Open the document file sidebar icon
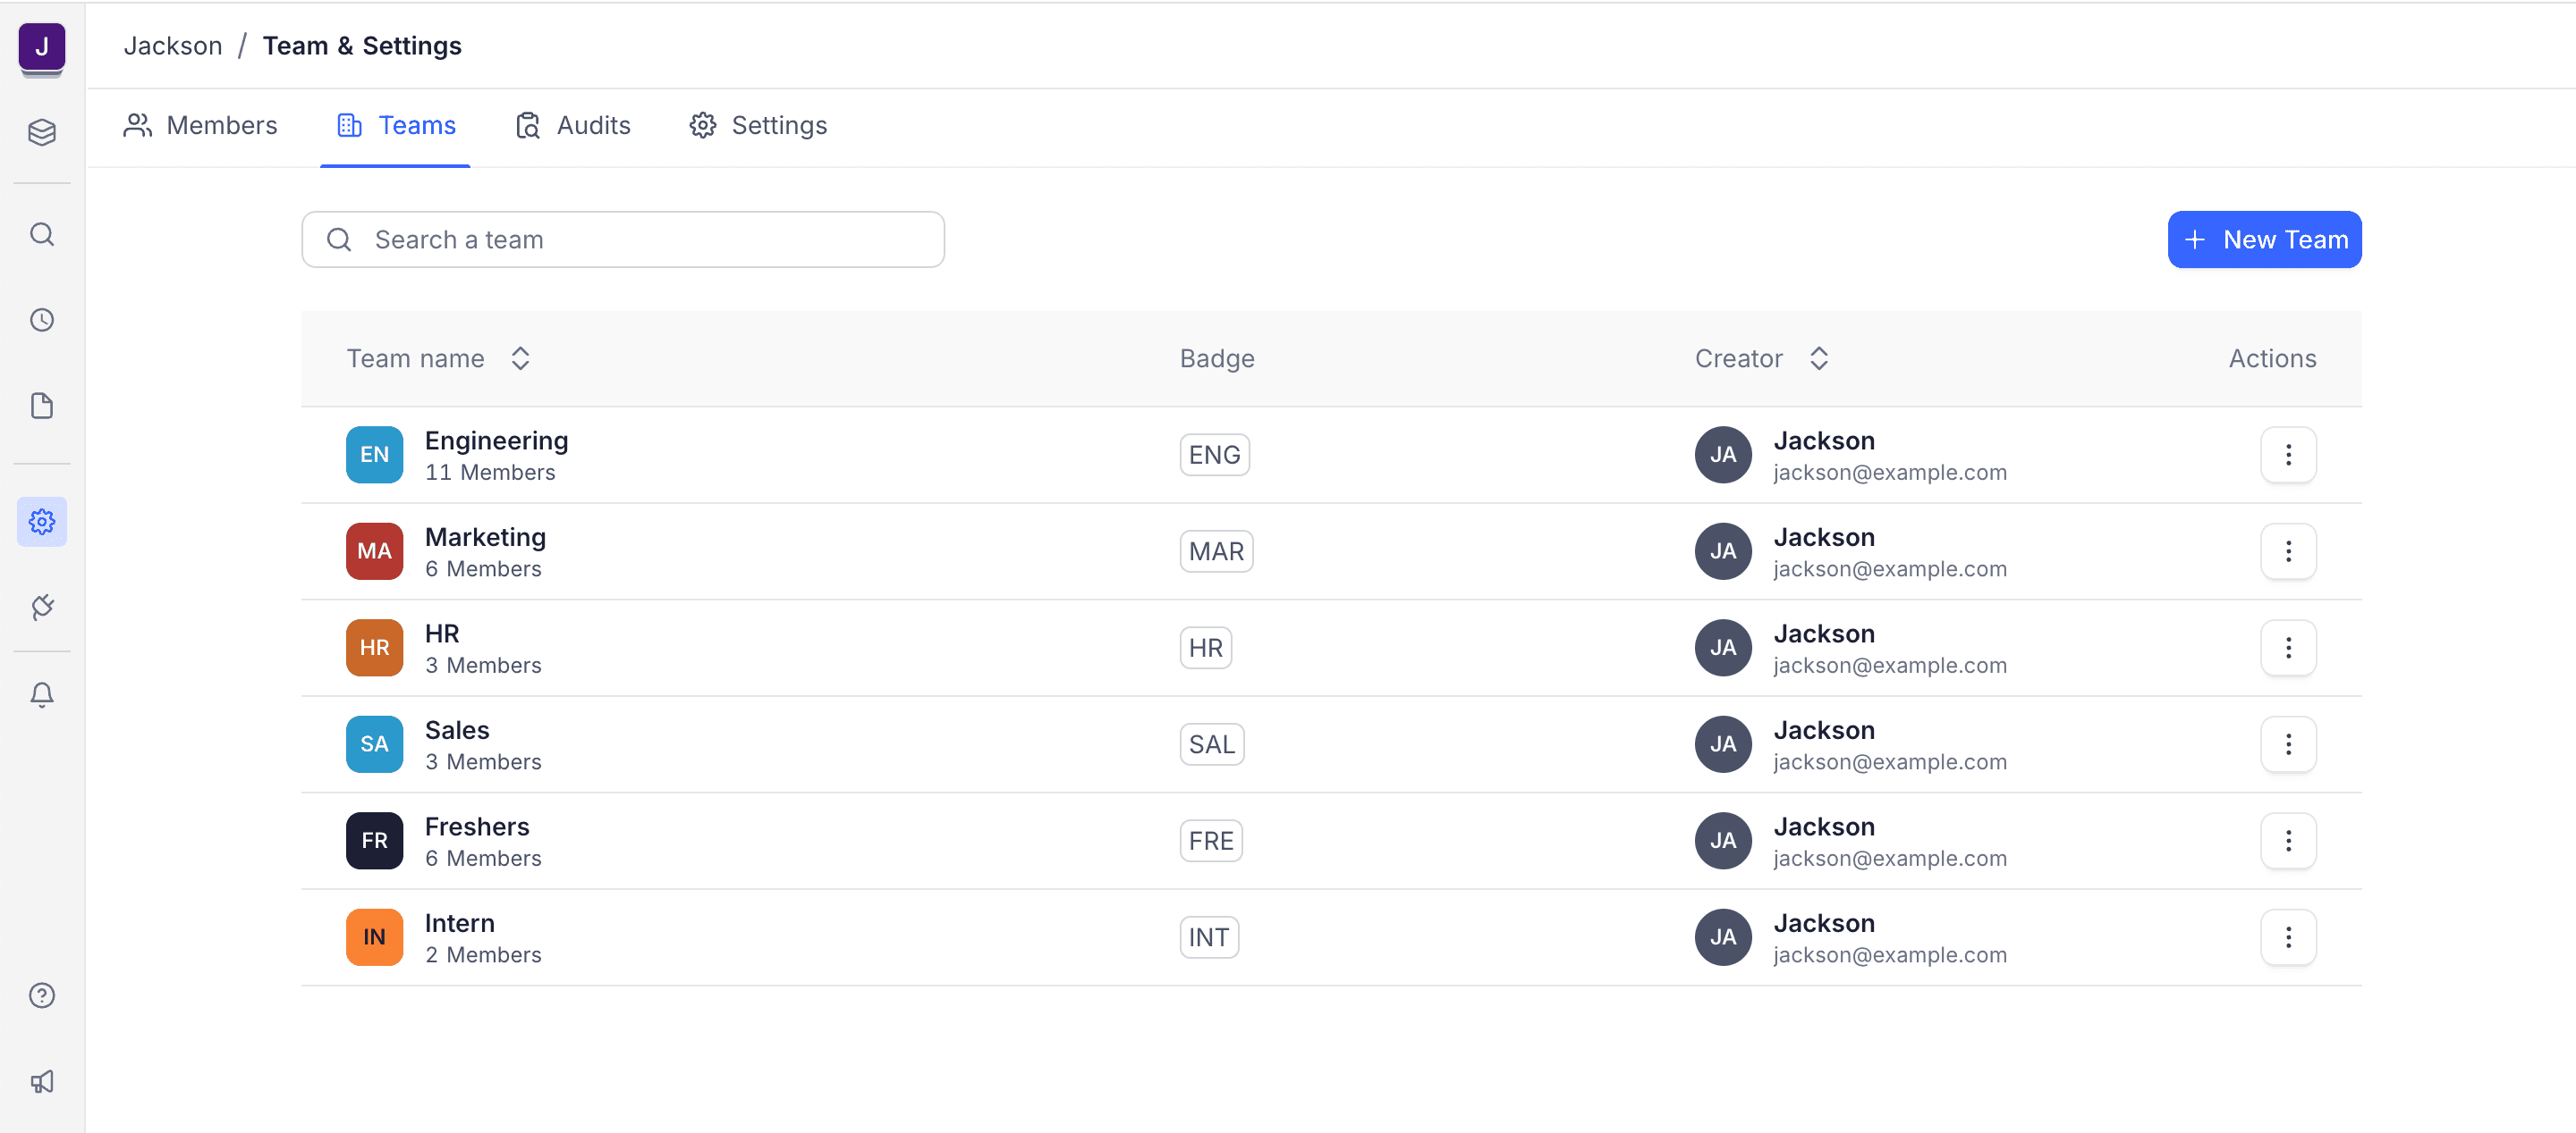Viewport: 2576px width, 1133px height. click(42, 406)
